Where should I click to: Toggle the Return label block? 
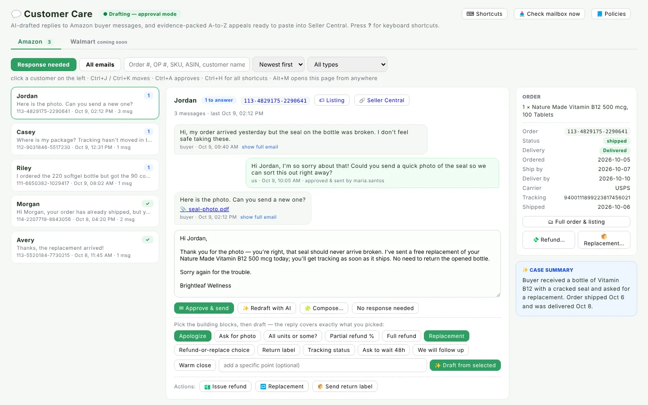point(279,350)
